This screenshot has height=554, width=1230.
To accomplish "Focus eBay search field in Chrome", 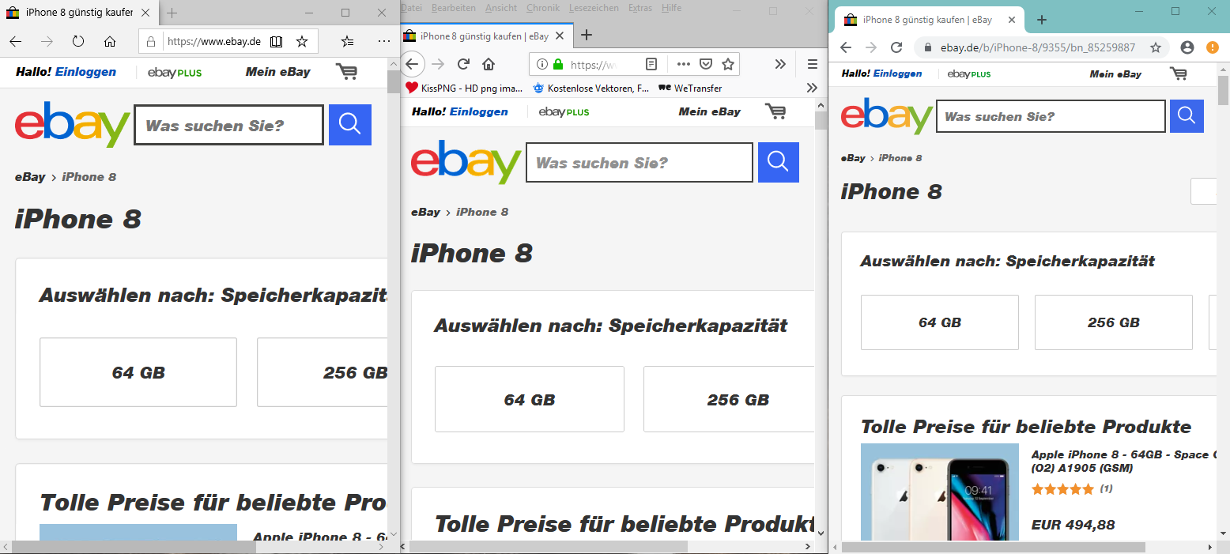I will (x=1051, y=116).
